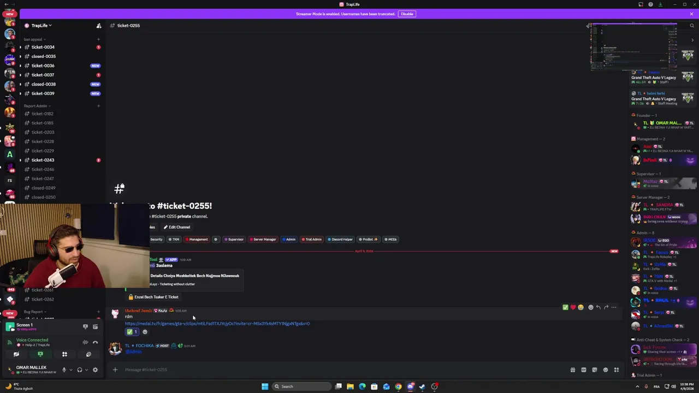Open noise suppression waveform icon in voice panel
Screen dimensions: 699x393
click(85, 342)
